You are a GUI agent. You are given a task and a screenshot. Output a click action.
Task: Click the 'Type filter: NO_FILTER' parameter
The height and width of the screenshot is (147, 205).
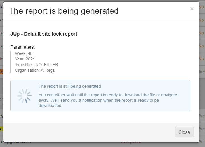pyautogui.click(x=36, y=64)
